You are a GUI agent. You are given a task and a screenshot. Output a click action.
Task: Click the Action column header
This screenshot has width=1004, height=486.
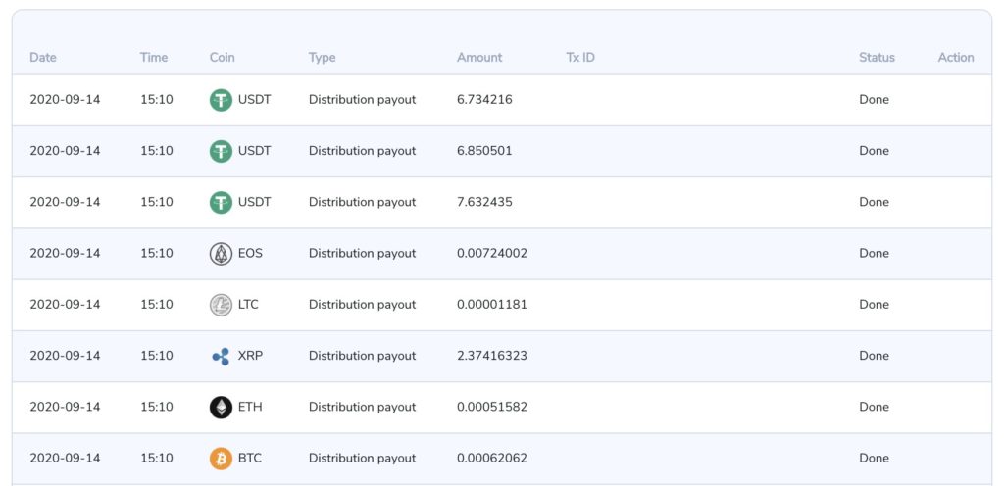955,58
